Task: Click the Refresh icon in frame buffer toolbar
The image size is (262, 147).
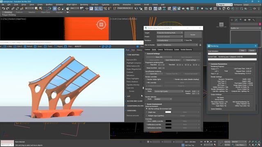Action: pyautogui.click(x=25, y=47)
